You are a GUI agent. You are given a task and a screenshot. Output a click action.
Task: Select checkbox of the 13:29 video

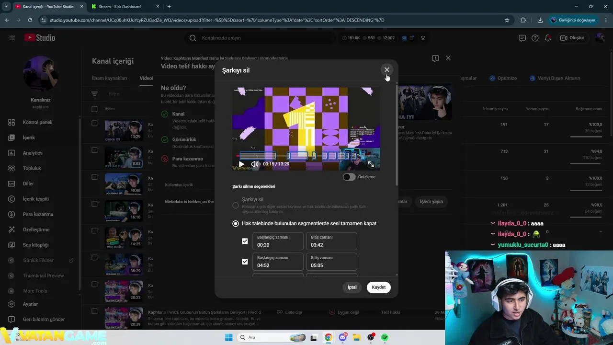[x=94, y=123]
